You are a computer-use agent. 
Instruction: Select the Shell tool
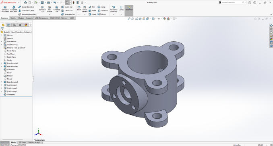(x=92, y=14)
